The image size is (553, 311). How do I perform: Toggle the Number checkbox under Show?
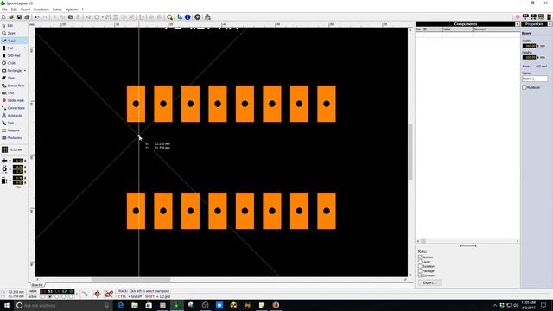(420, 257)
